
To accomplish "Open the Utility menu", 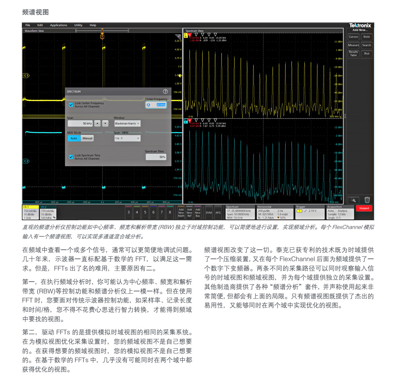I will [78, 25].
